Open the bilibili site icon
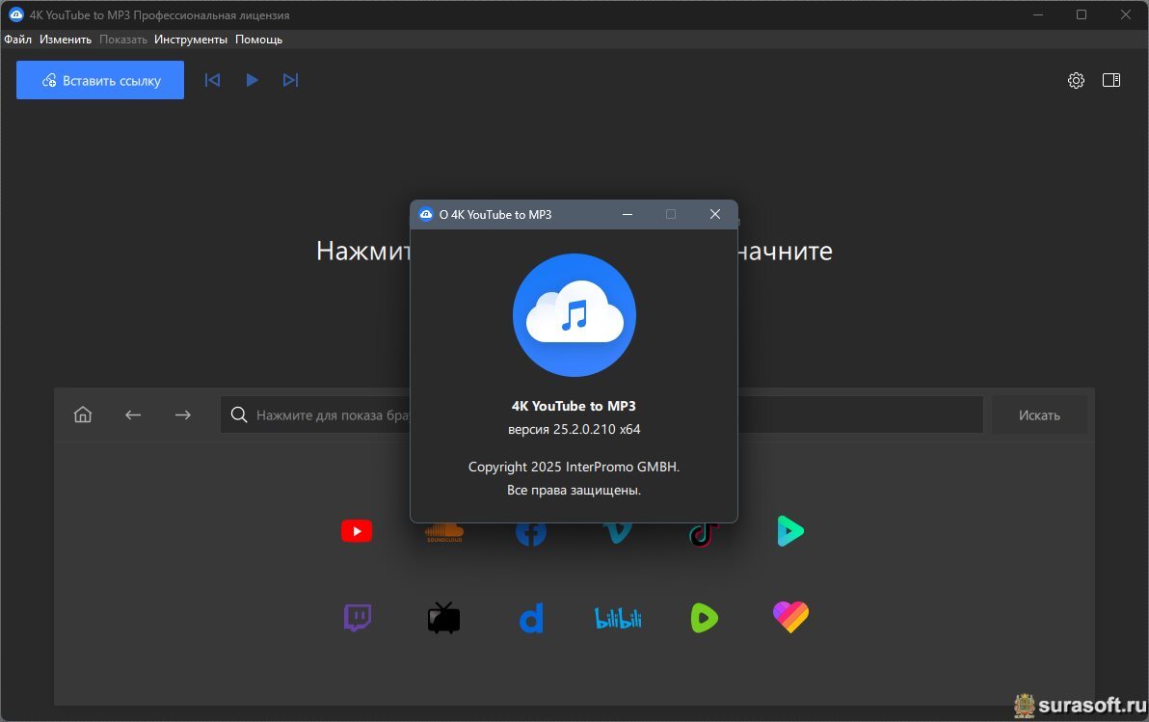 click(x=618, y=619)
